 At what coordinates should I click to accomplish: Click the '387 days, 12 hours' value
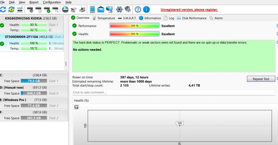point(134,77)
